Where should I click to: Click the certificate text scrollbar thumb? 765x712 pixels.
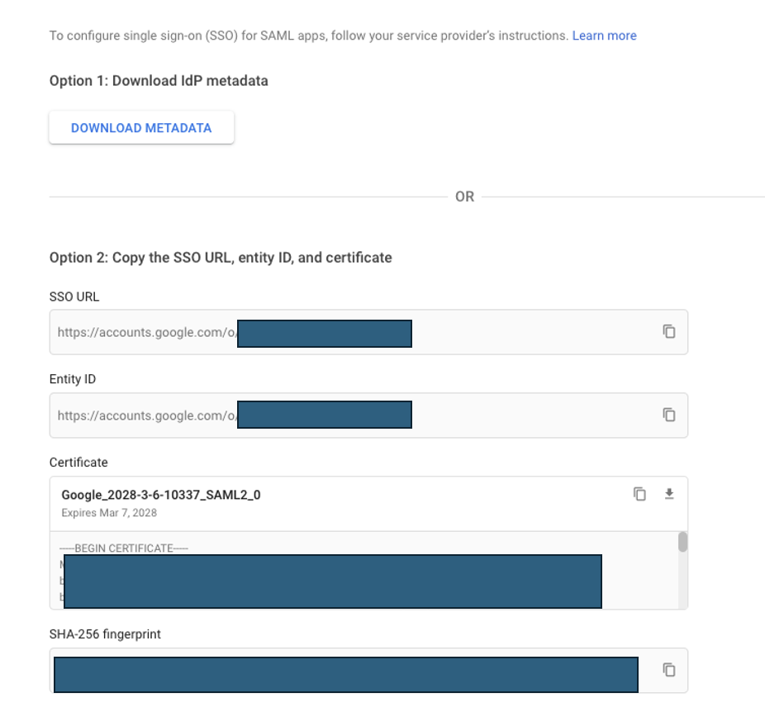point(683,543)
